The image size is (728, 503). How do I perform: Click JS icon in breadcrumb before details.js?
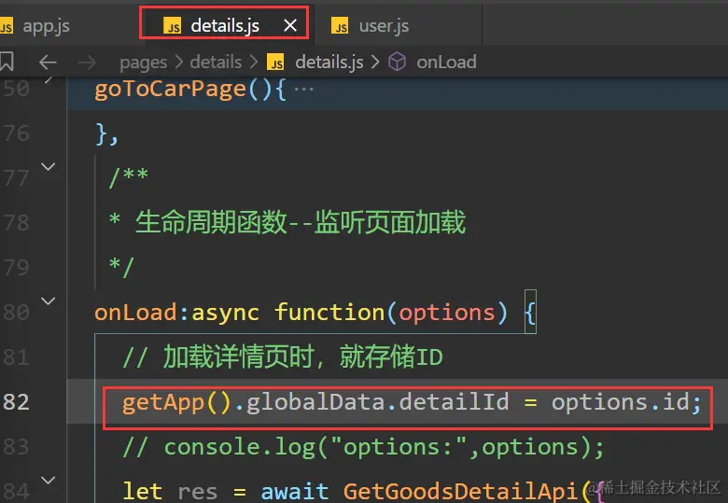click(x=275, y=62)
